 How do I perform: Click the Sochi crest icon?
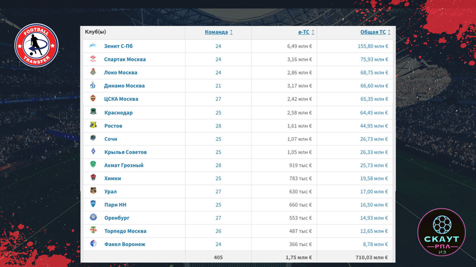(x=93, y=138)
